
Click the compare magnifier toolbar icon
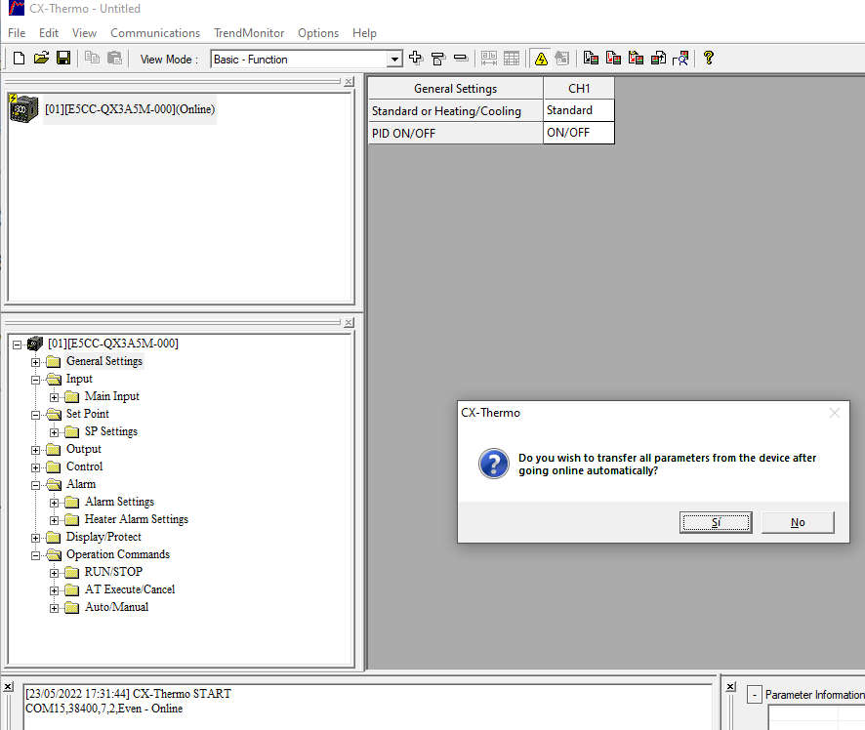pos(680,58)
